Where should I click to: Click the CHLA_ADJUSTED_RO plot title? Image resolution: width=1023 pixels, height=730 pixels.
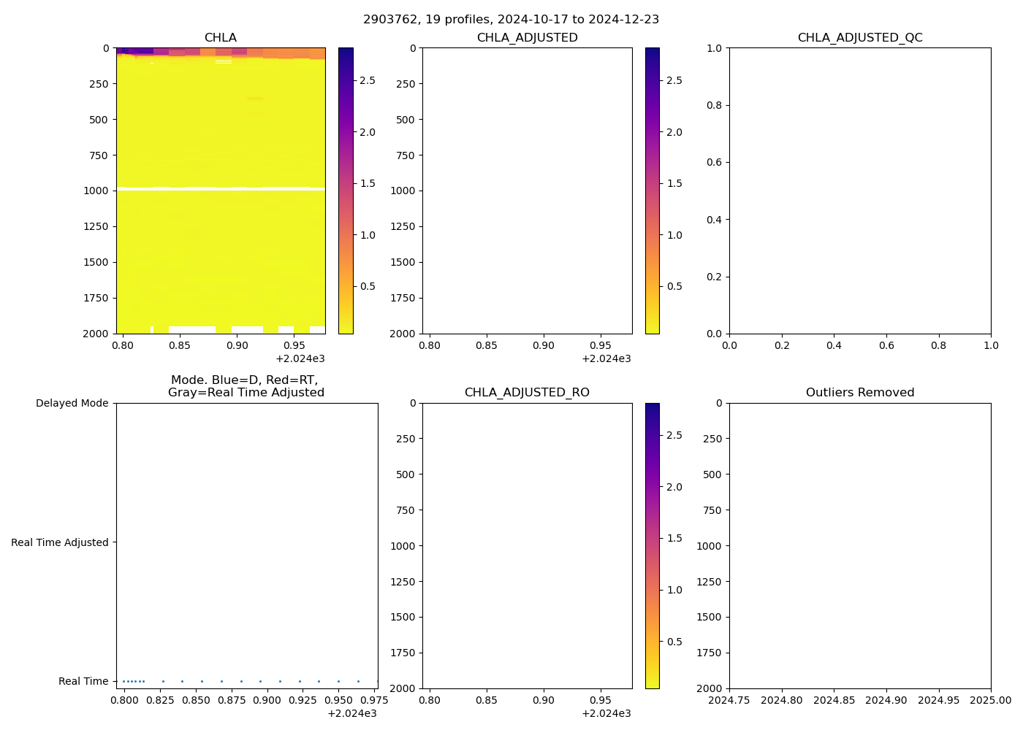click(527, 393)
